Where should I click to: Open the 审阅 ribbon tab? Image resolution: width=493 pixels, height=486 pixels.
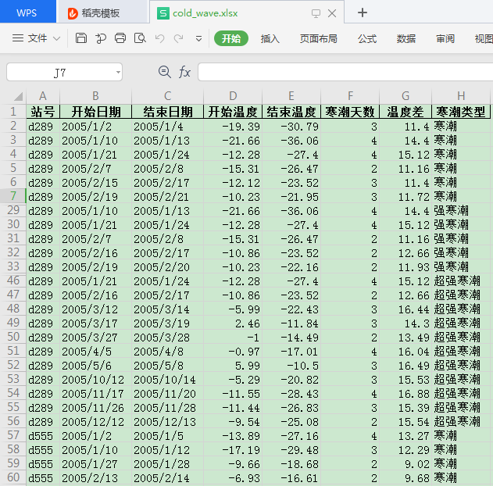(445, 38)
